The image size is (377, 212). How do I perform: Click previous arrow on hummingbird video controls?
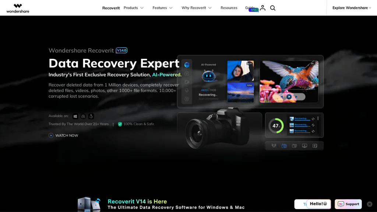tap(282, 97)
